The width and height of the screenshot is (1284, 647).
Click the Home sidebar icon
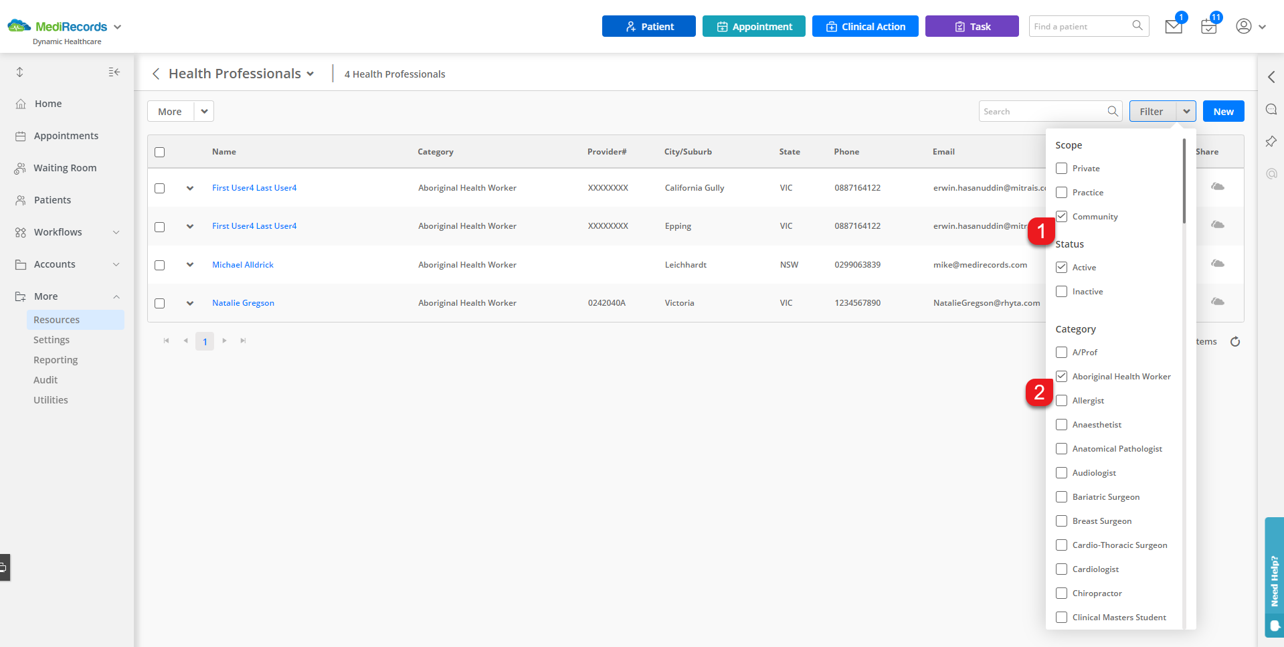point(21,104)
